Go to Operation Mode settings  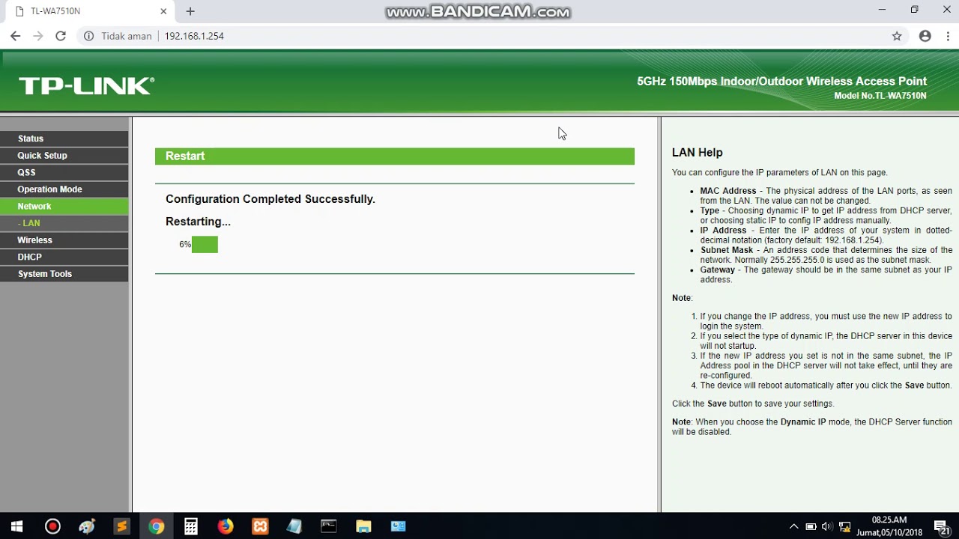click(64, 189)
